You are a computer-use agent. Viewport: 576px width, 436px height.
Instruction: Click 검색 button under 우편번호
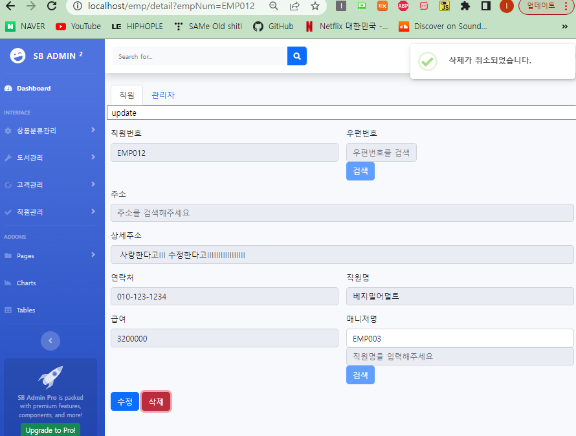click(x=360, y=171)
